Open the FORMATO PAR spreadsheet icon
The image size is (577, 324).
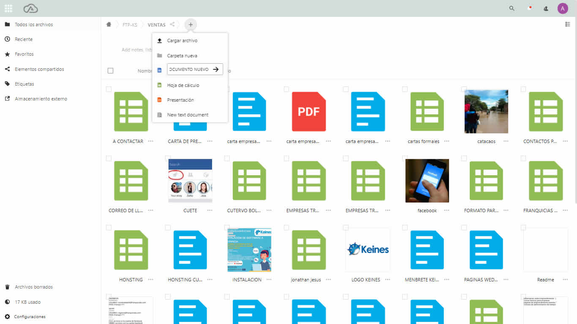(x=486, y=181)
